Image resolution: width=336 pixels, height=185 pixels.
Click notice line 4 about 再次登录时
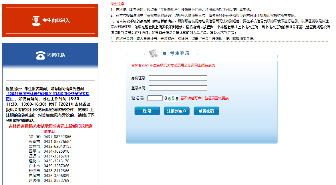(183, 39)
